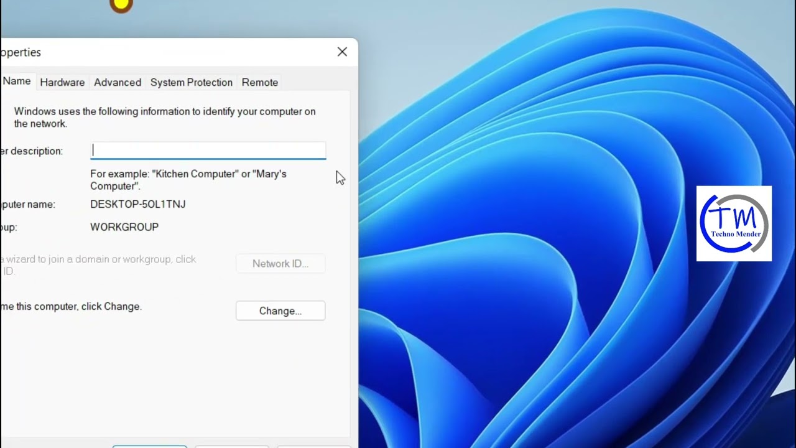Click the "Windows uses the following information" text

click(x=165, y=118)
